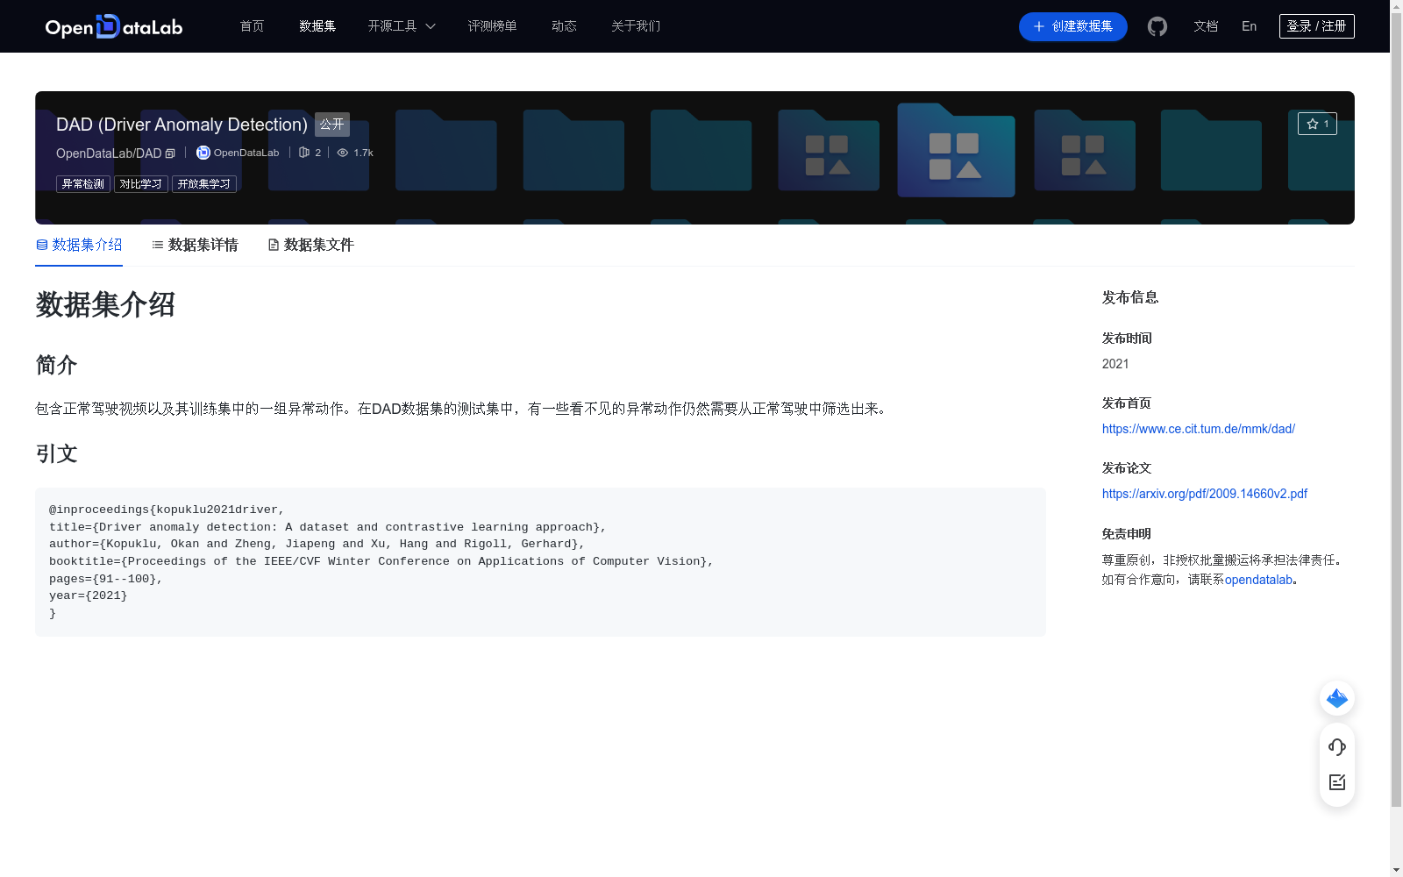Open the GitHub icon link

(1157, 26)
